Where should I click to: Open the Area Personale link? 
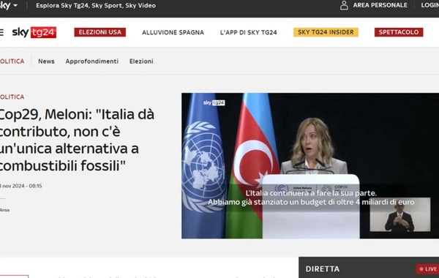coord(380,5)
